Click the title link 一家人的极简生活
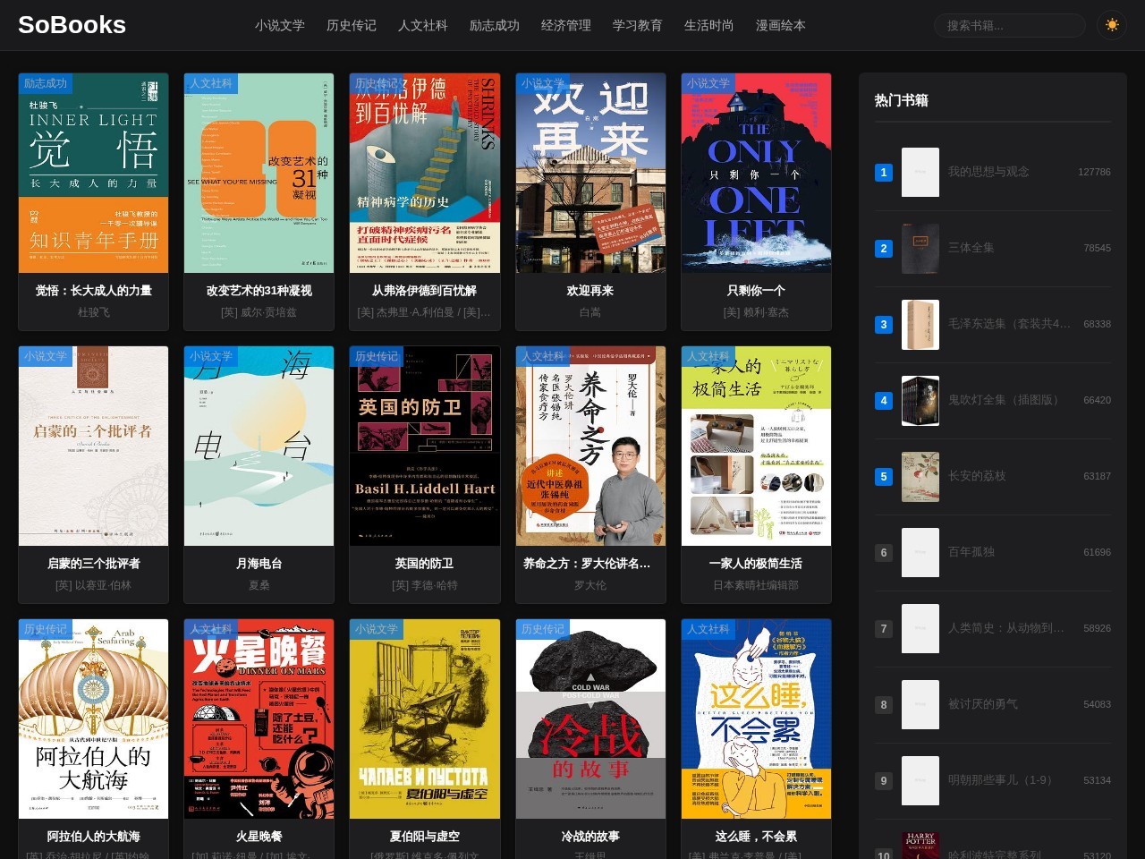The width and height of the screenshot is (1145, 859). [757, 564]
